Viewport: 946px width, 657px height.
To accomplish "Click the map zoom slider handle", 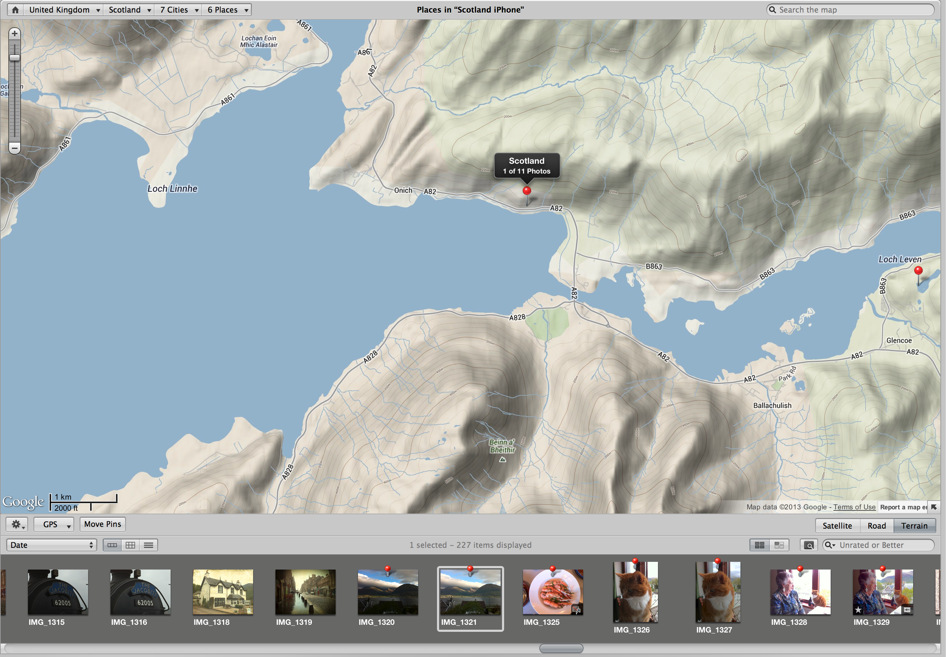I will (14, 58).
